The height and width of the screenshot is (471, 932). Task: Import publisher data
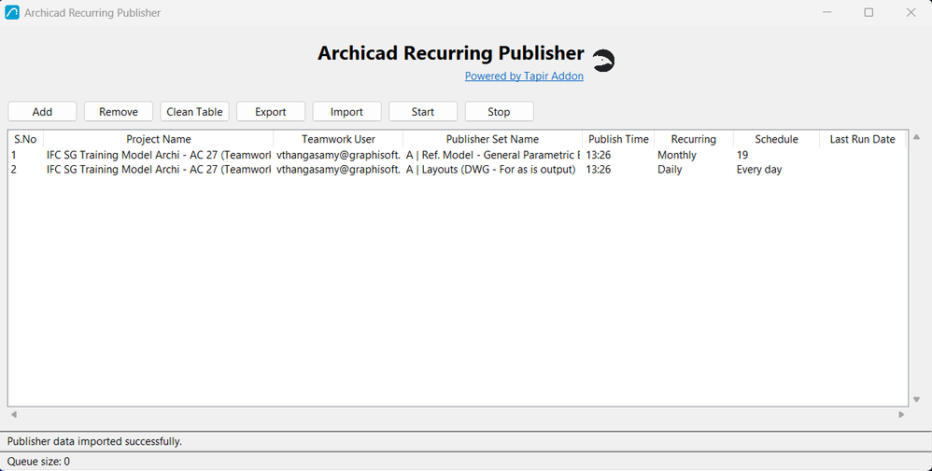(x=346, y=112)
